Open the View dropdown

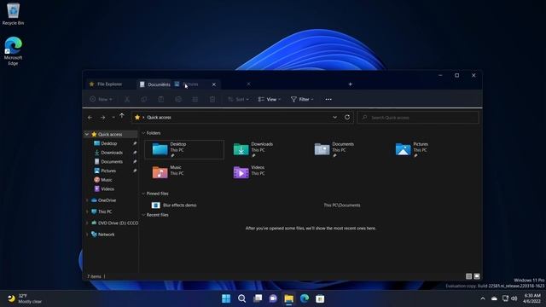coord(270,100)
